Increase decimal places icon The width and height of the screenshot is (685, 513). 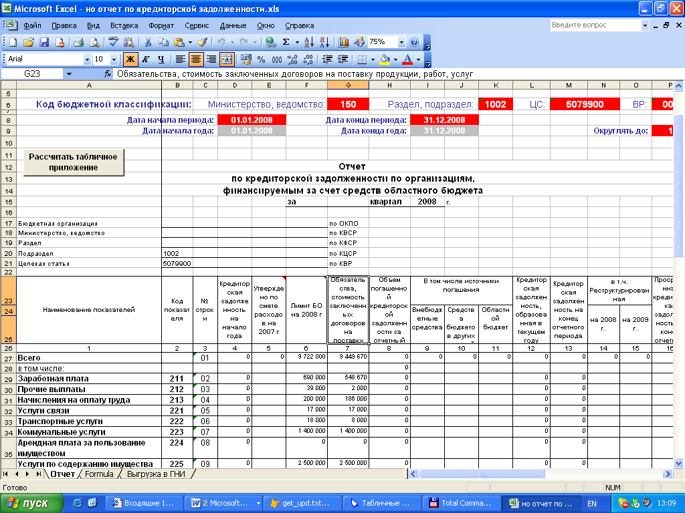point(292,59)
